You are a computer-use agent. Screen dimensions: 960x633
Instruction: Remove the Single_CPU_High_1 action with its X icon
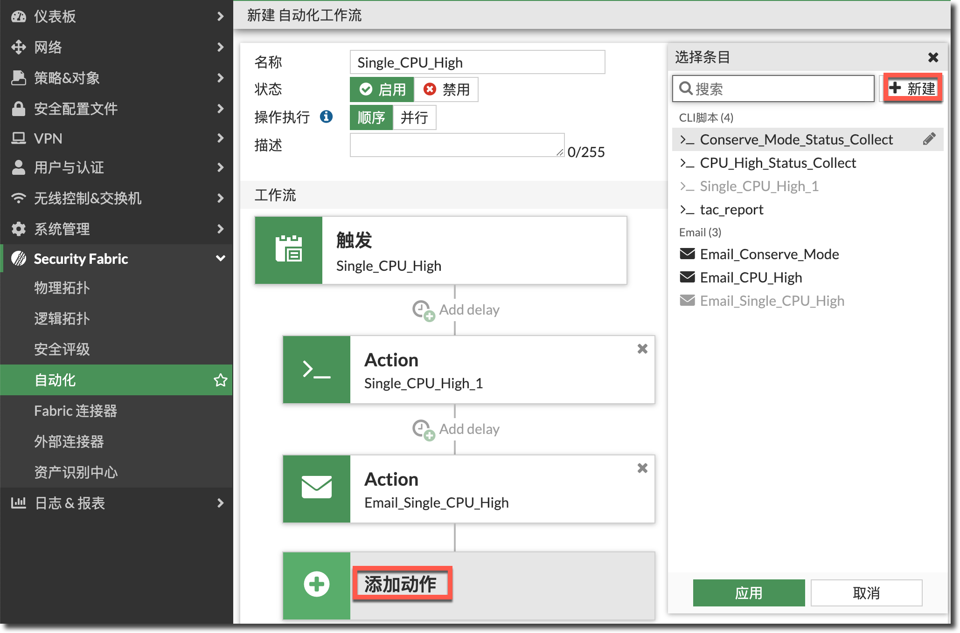coord(642,349)
